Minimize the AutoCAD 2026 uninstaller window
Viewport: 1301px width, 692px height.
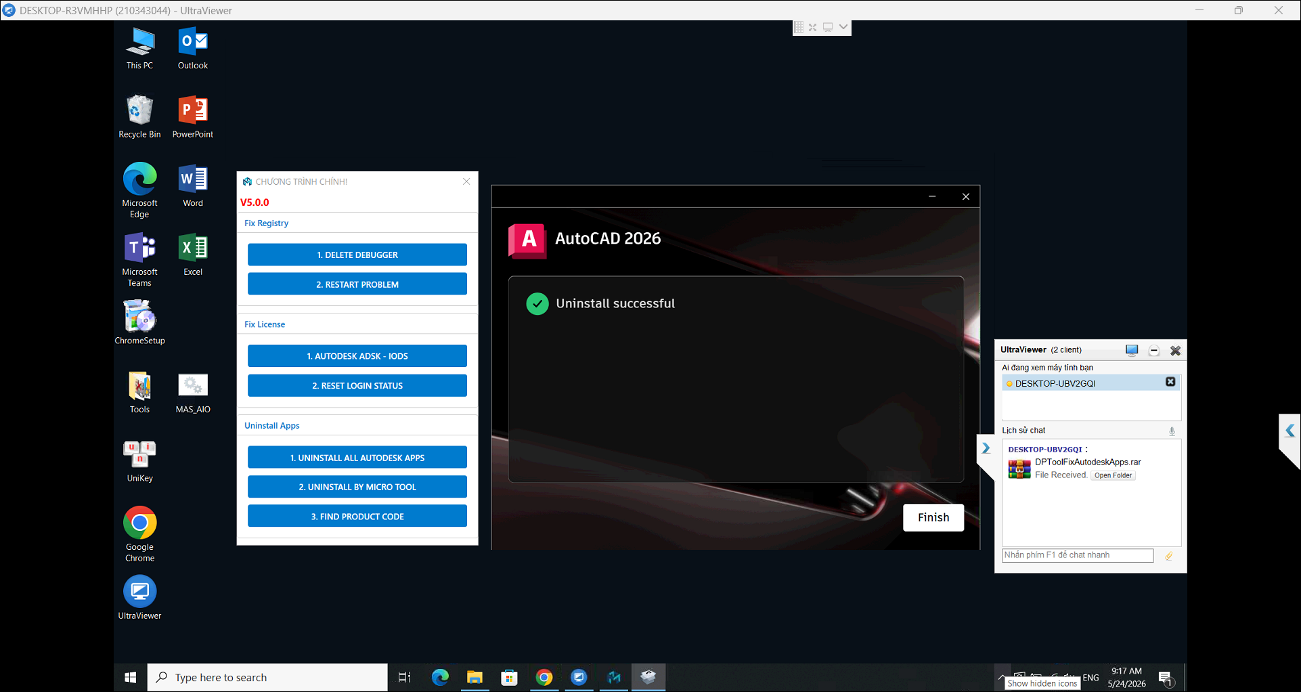(x=932, y=196)
